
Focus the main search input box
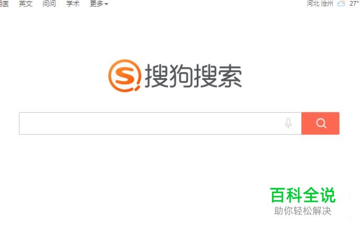click(x=160, y=123)
